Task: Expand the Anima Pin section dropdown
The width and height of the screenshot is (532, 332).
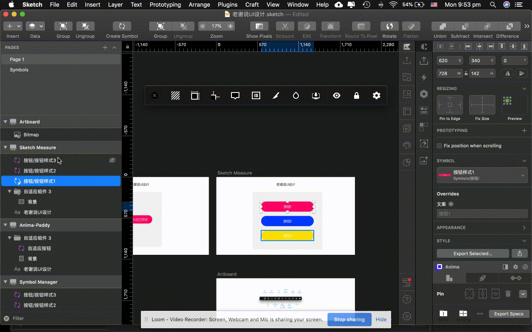Action: click(523, 294)
